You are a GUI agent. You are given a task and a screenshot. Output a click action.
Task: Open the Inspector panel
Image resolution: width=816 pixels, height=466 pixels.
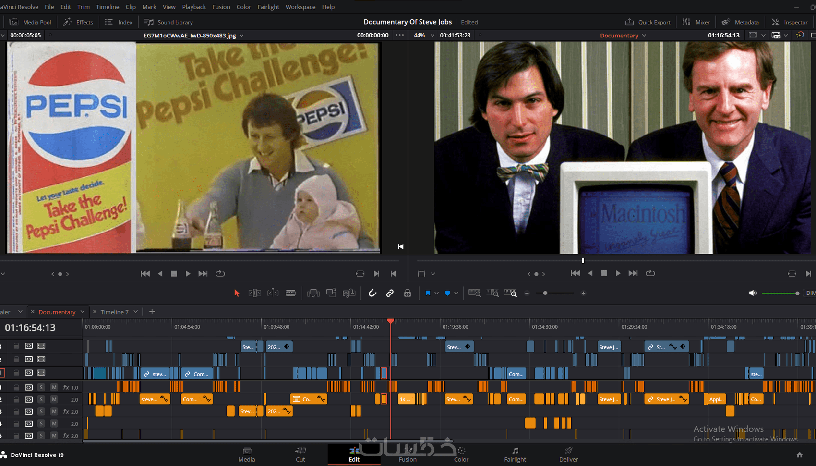click(x=790, y=22)
